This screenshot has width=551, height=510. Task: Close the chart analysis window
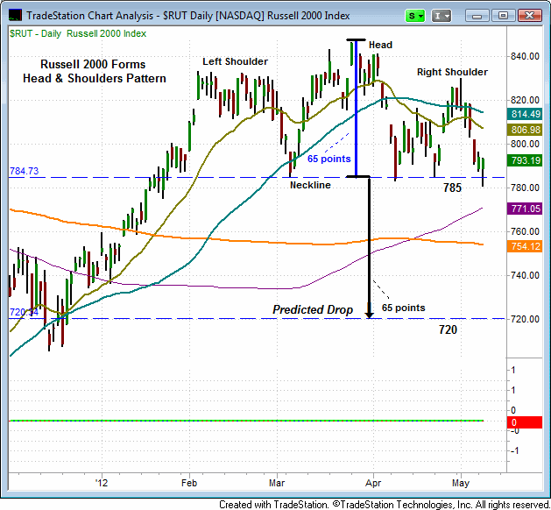530,16
